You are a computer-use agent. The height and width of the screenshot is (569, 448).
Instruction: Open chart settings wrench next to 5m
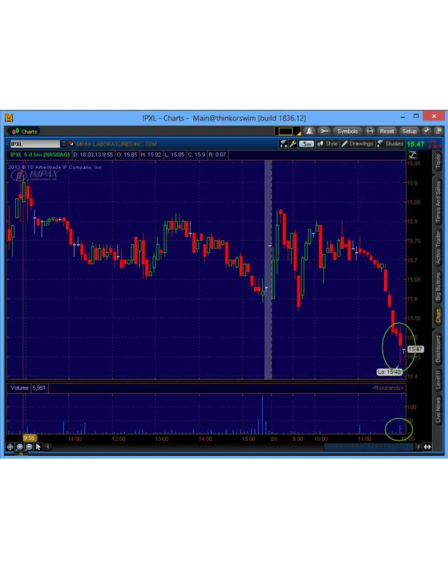click(x=293, y=144)
